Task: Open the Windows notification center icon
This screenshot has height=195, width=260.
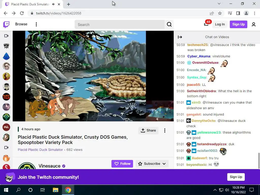Action: 252,190
